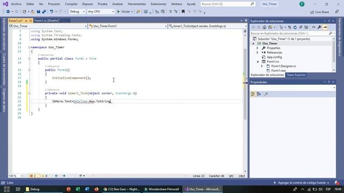The image size is (344, 193).
Task: Open Excel from the Windows taskbar
Action: (78, 189)
